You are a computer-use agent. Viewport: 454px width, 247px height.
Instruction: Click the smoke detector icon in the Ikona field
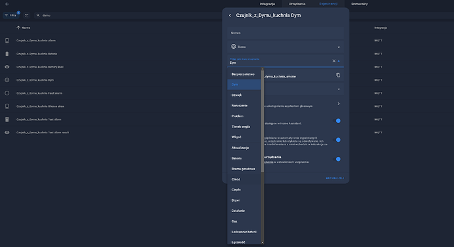234,47
